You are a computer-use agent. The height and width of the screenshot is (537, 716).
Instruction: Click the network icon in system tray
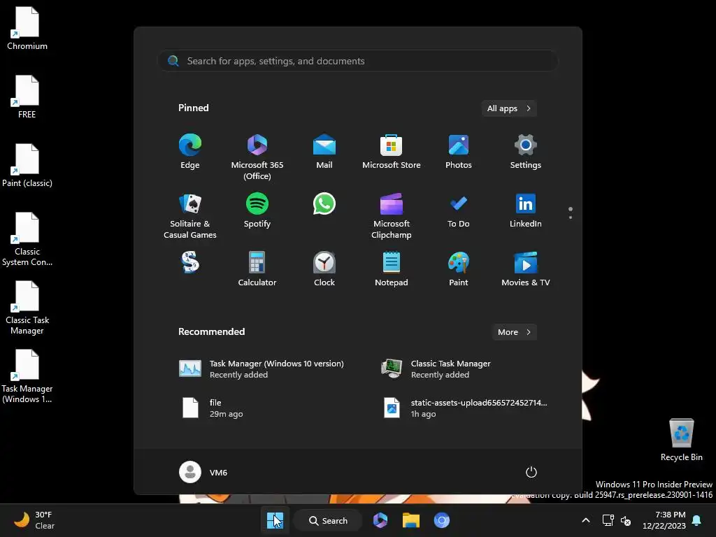(608, 520)
